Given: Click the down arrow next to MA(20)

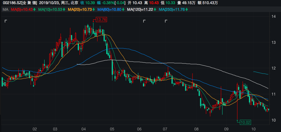Looking at the screenshot, I should [x=94, y=10].
